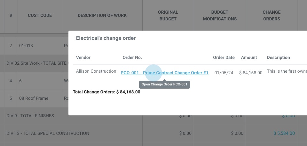Click the Vendor column header in the dialog
Viewport: 307px width, 146px height.
83,58
